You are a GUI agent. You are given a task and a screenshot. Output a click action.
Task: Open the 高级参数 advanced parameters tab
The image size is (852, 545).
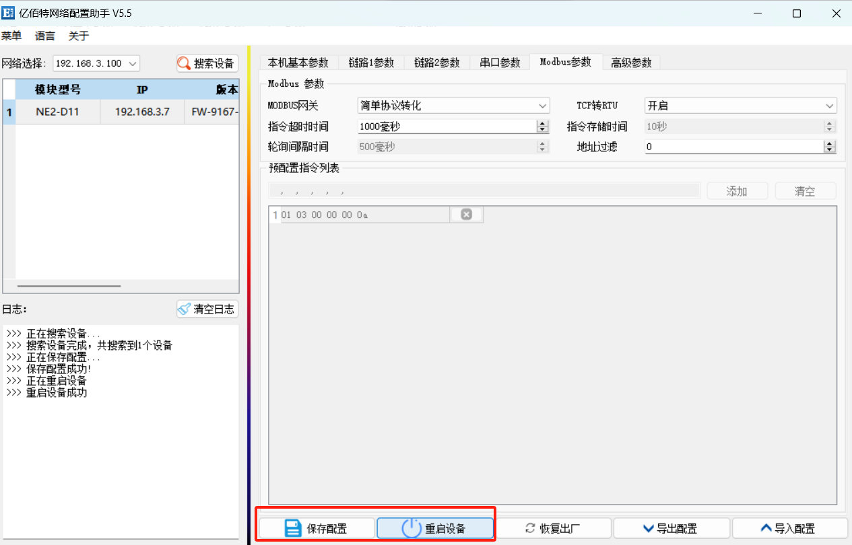631,63
